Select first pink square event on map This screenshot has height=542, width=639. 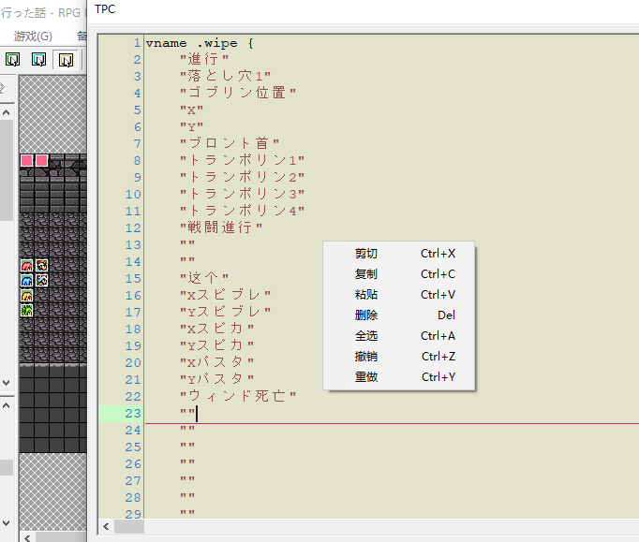tap(27, 160)
